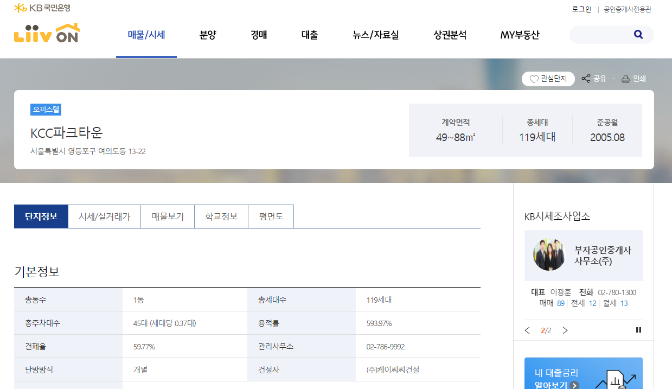The width and height of the screenshot is (672, 389).
Task: Pause the agency slideshow
Action: tap(638, 330)
